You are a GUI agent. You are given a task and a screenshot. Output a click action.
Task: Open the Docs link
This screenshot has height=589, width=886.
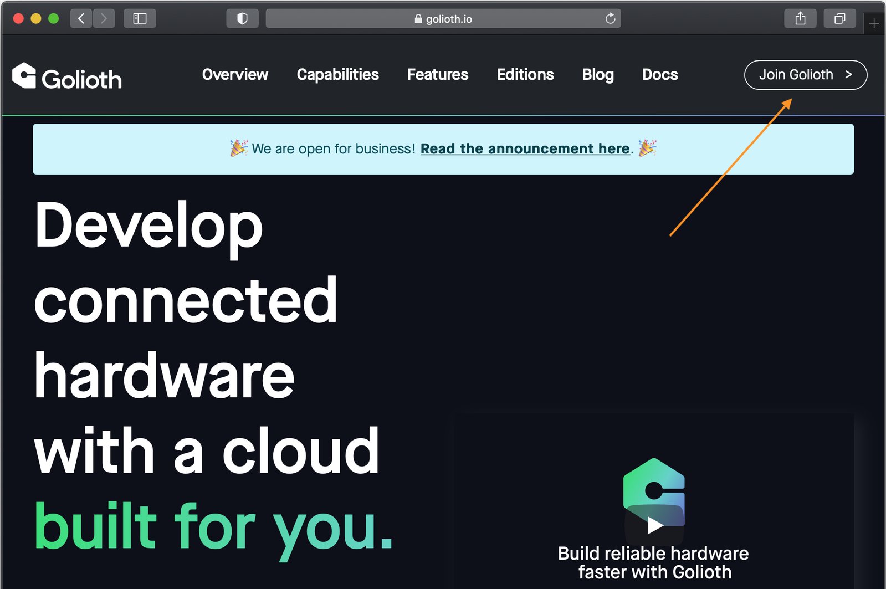point(660,74)
